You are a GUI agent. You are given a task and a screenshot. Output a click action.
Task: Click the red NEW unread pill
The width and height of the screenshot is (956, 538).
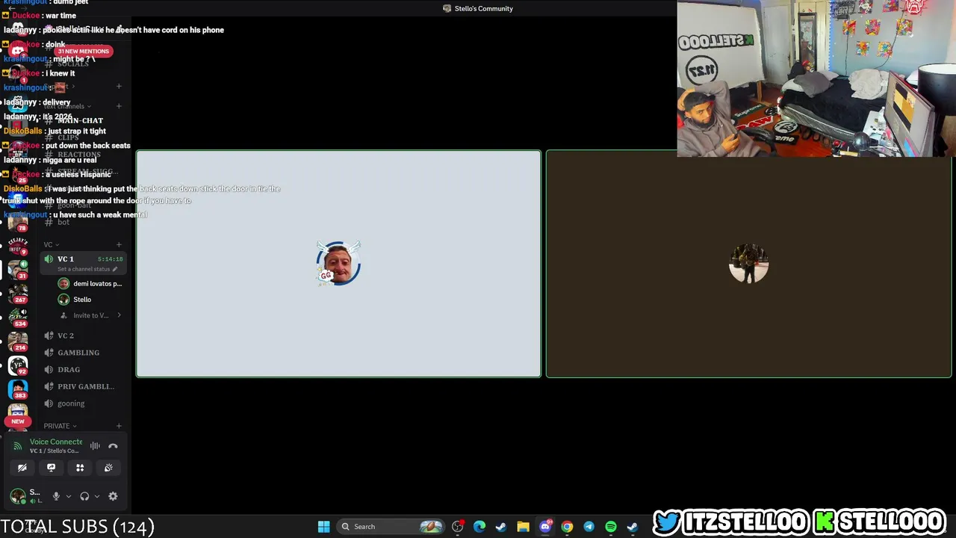[18, 421]
